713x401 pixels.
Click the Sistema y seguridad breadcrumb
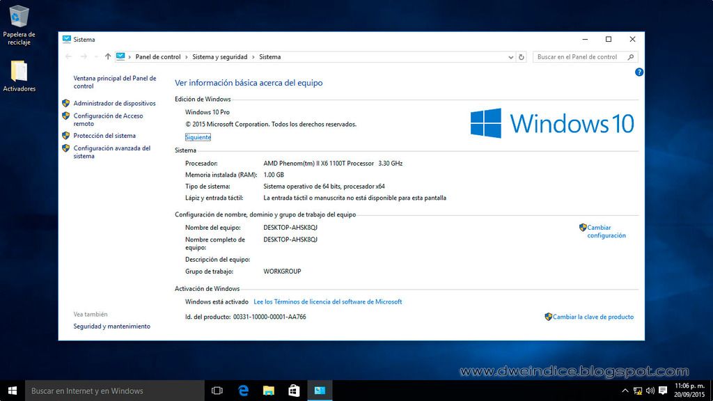click(219, 57)
